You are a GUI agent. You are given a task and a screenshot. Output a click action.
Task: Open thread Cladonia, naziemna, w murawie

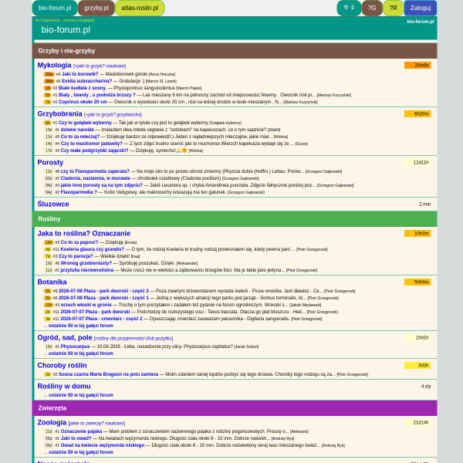96,178
